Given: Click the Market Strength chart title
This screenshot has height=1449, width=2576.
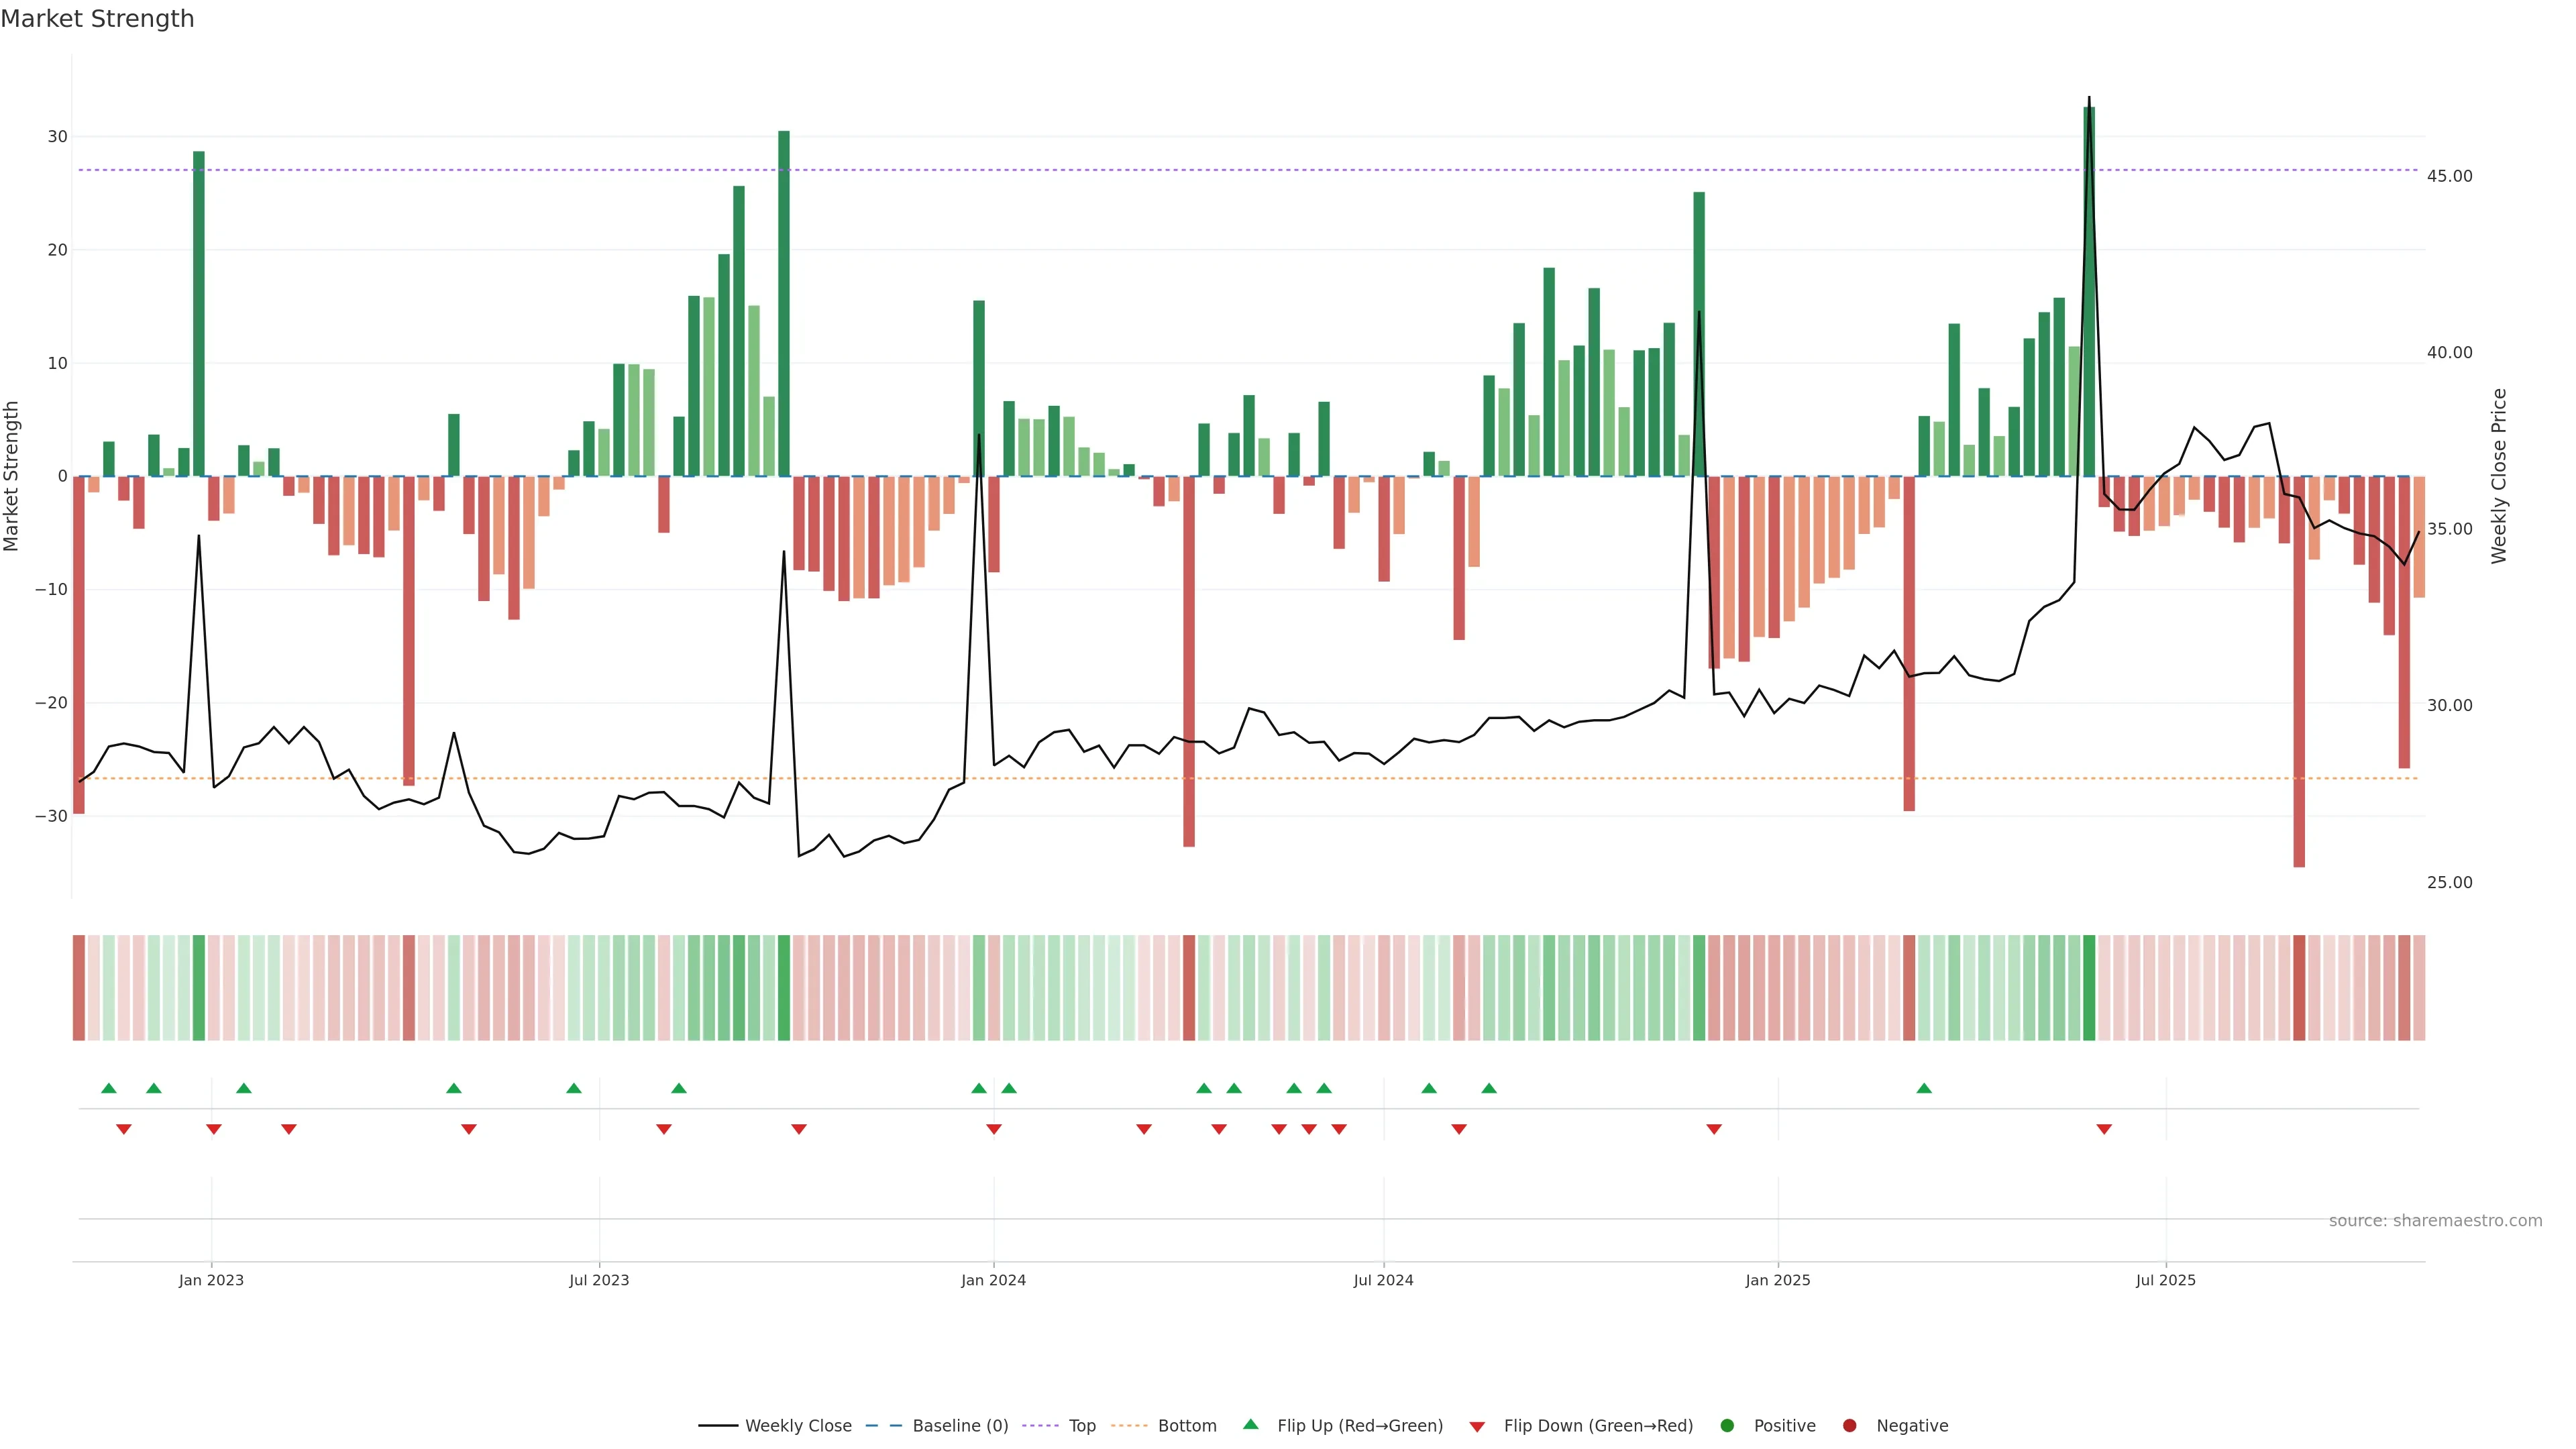Looking at the screenshot, I should [97, 19].
